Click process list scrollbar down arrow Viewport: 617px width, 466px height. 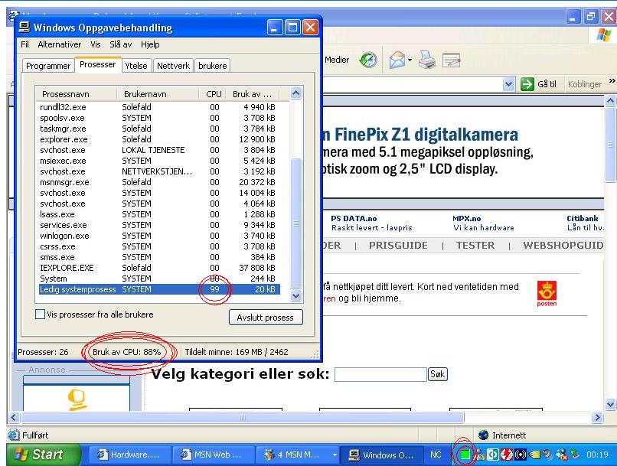point(296,296)
